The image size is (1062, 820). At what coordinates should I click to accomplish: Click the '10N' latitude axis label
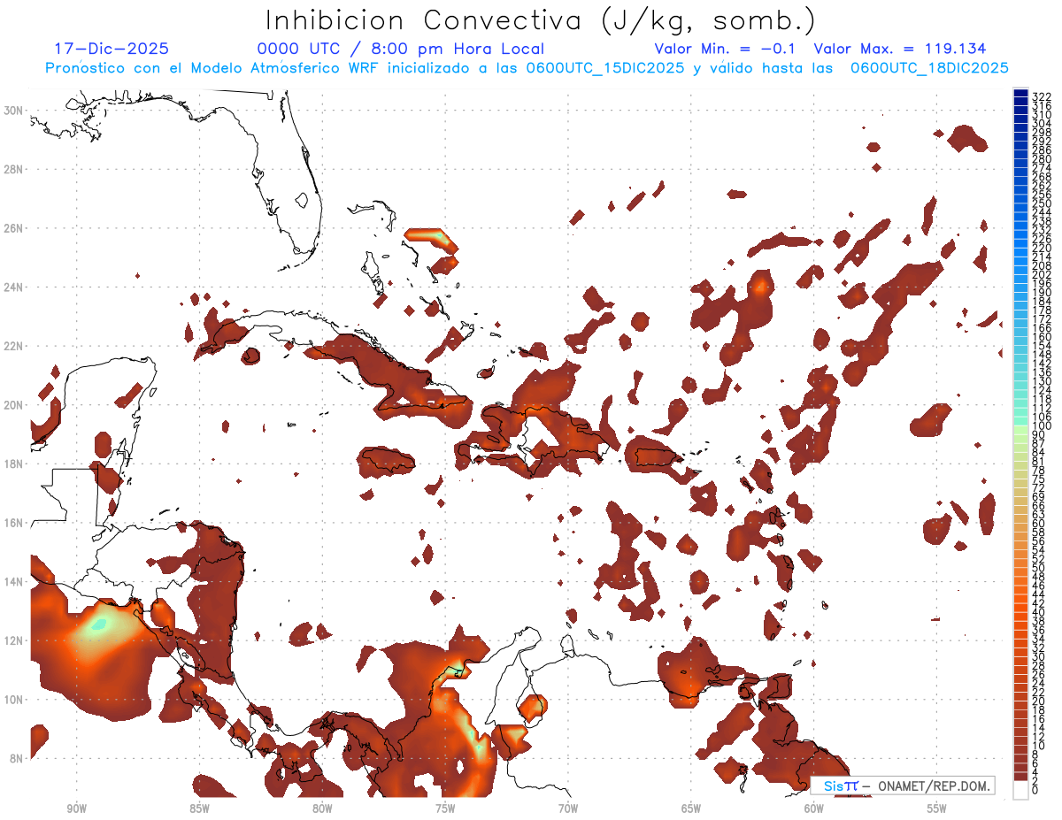pos(12,700)
